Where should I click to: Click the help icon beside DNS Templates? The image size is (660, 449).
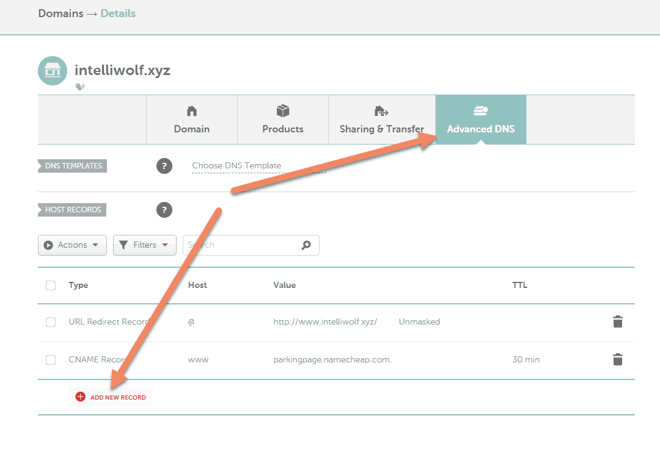[x=164, y=165]
